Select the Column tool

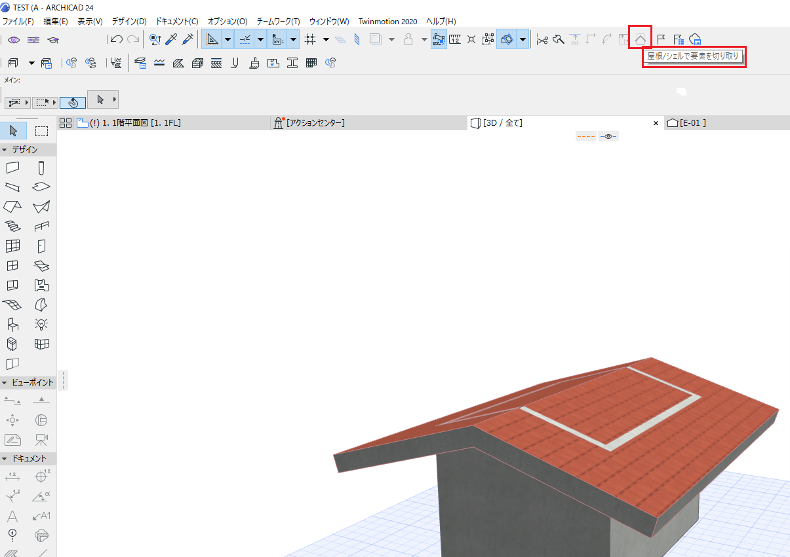[x=42, y=168]
